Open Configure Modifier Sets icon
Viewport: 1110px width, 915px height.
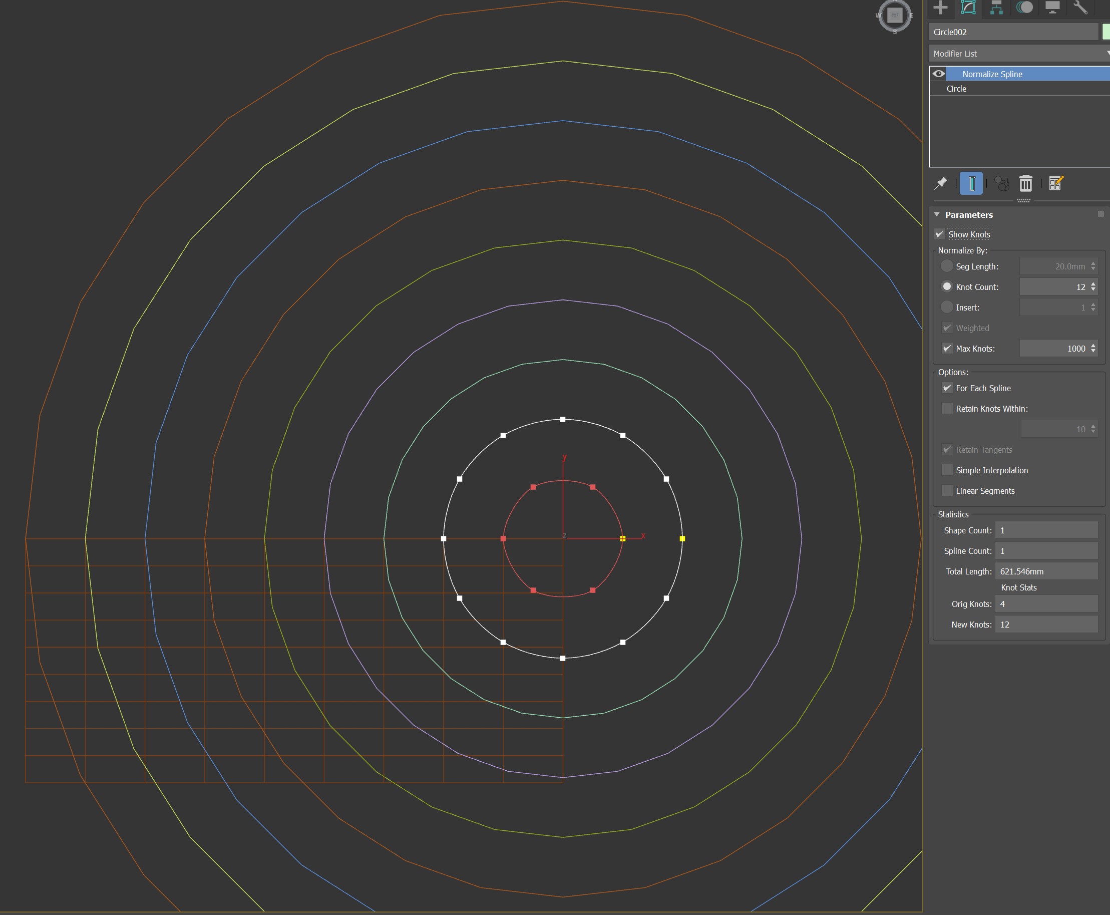tap(1056, 183)
